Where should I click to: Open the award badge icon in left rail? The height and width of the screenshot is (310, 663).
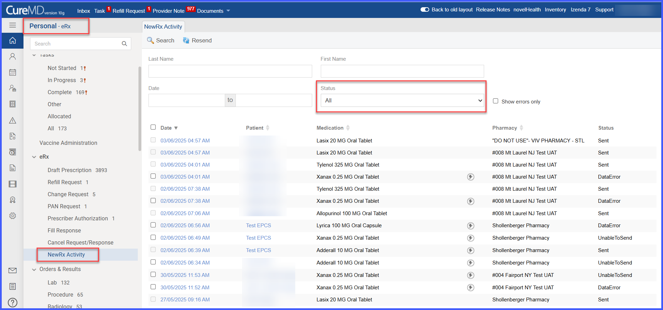(x=12, y=200)
